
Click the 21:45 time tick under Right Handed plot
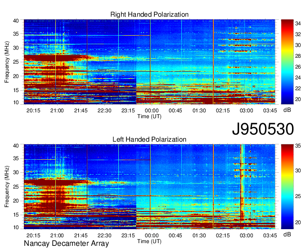[x=81, y=111]
